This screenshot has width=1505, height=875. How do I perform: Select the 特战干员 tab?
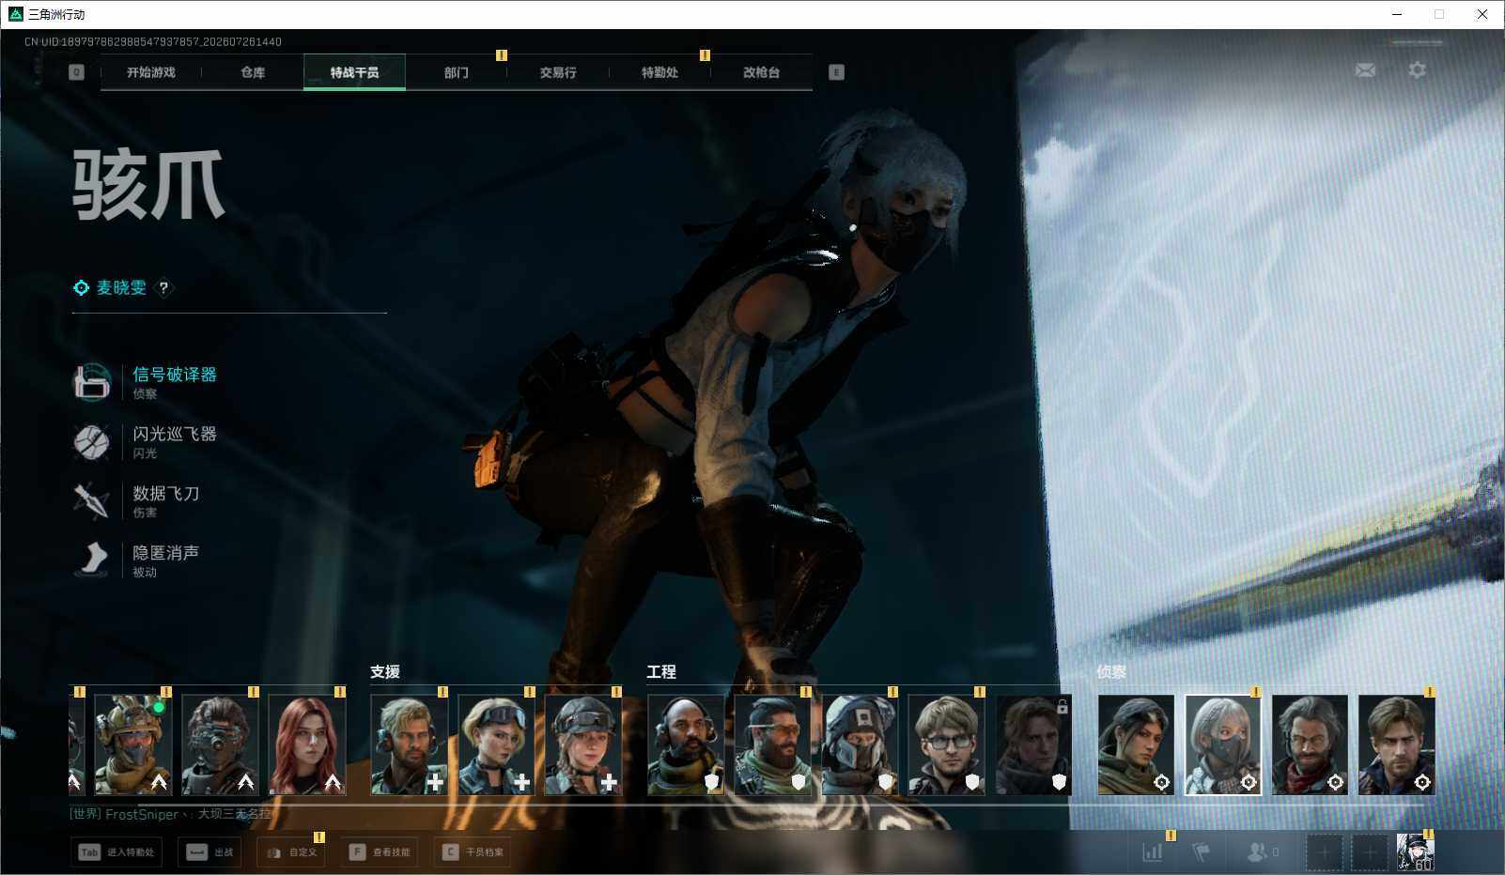point(354,72)
